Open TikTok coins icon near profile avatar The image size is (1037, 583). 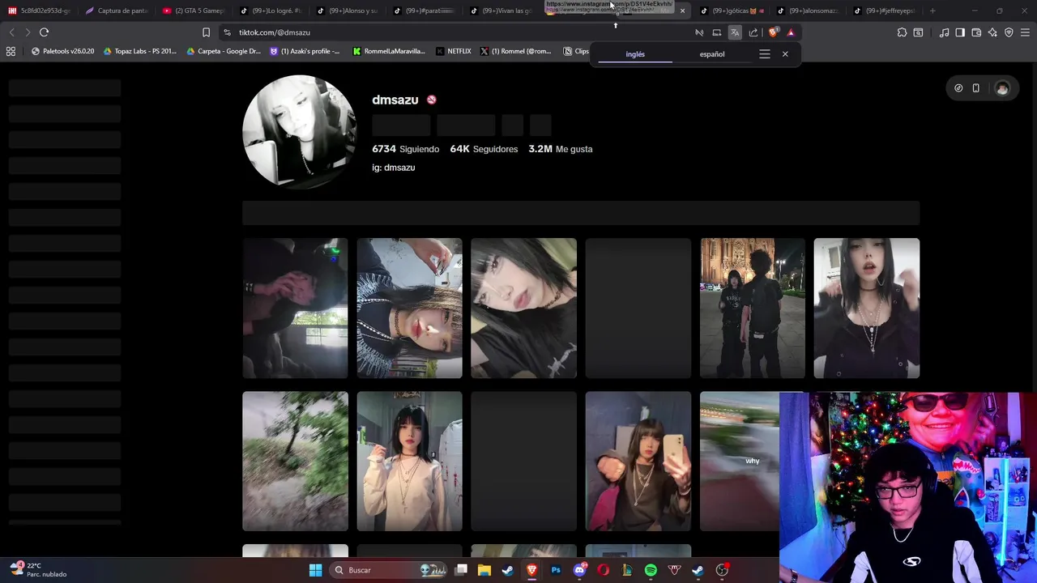[958, 88]
